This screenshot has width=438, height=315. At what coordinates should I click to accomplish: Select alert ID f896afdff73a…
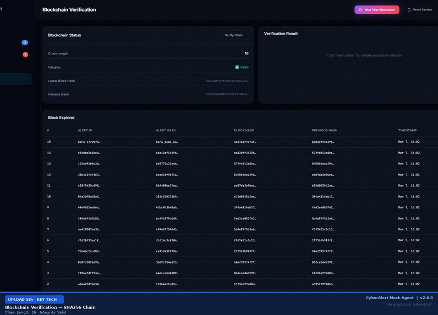click(89, 273)
